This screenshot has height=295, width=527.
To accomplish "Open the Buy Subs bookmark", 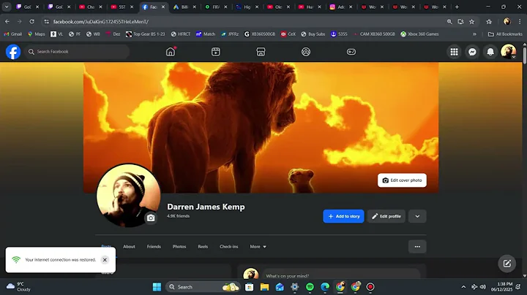I will [x=313, y=34].
